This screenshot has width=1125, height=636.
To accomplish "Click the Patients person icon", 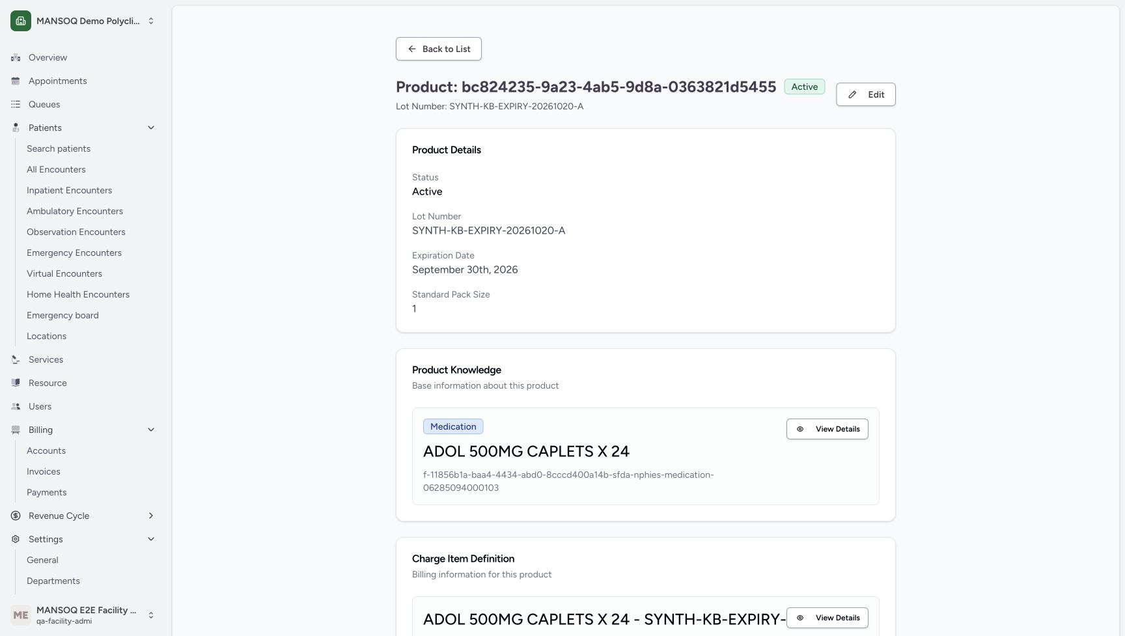I will click(x=16, y=128).
